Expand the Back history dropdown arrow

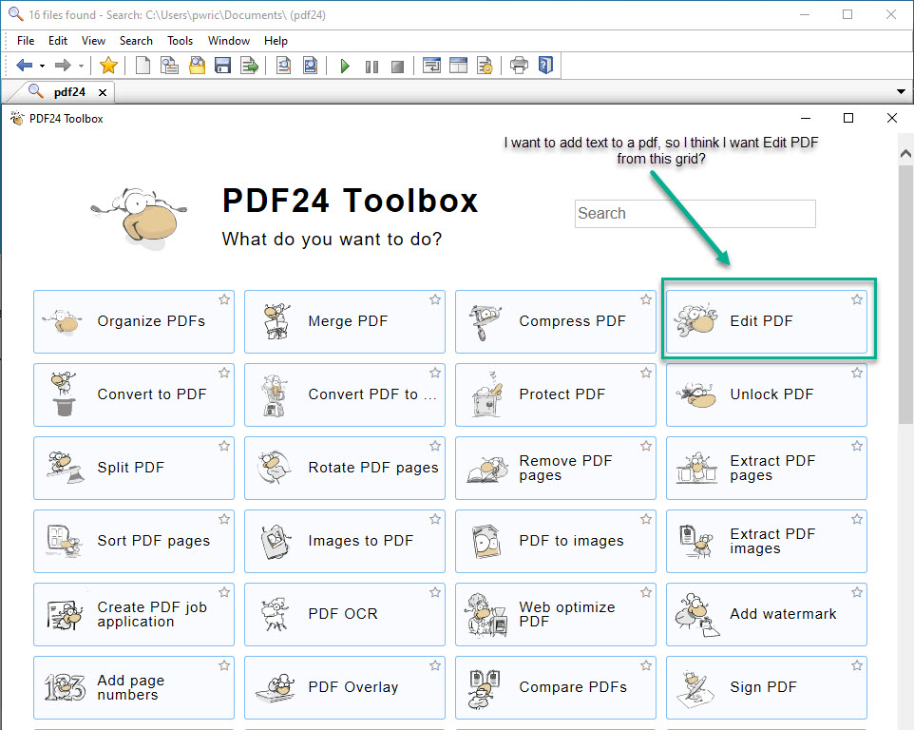[42, 66]
